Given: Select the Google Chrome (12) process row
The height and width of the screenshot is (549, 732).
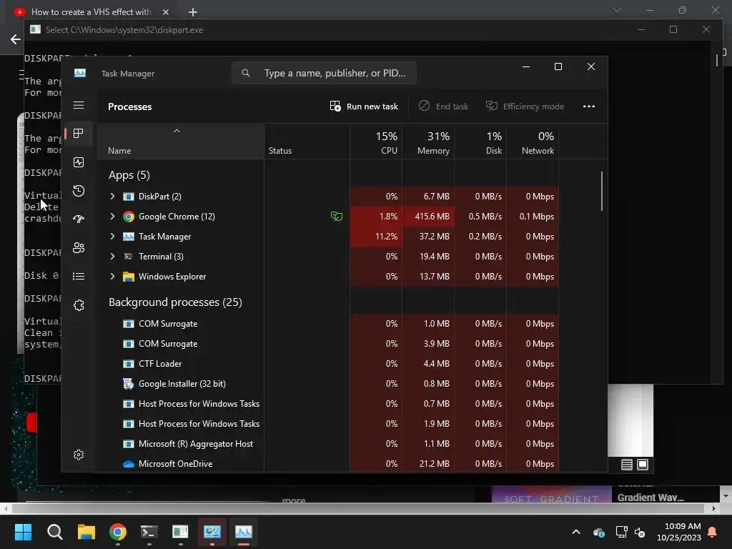Looking at the screenshot, I should point(328,216).
